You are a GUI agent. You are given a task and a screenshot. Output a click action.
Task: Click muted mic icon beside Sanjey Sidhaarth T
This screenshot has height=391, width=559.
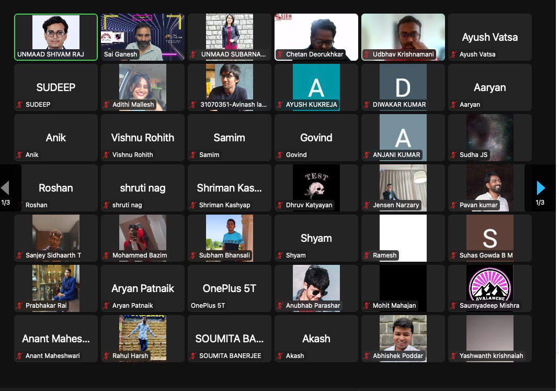click(x=19, y=255)
